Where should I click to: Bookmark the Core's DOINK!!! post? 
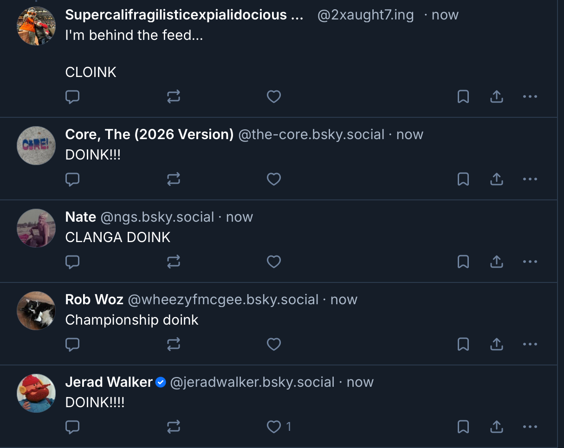[463, 179]
